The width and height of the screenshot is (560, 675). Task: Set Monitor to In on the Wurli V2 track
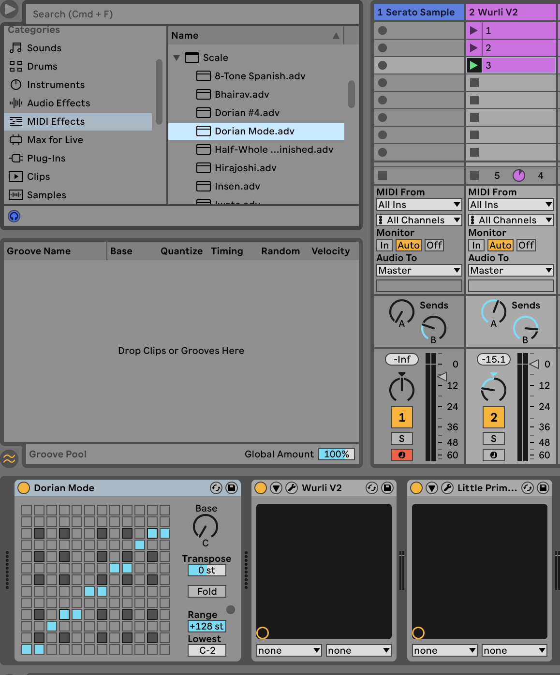476,245
